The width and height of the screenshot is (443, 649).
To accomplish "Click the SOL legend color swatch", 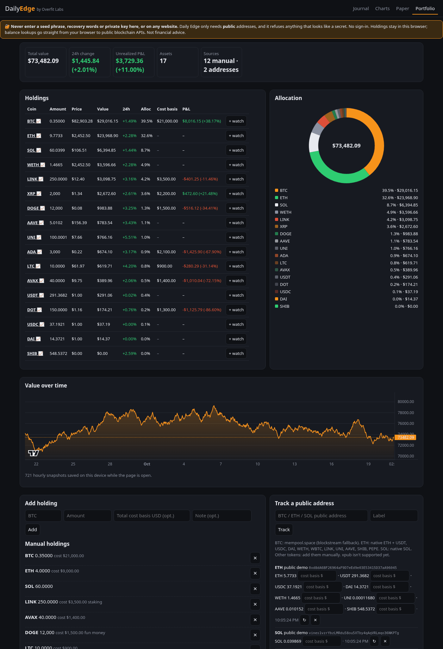I will tap(277, 205).
